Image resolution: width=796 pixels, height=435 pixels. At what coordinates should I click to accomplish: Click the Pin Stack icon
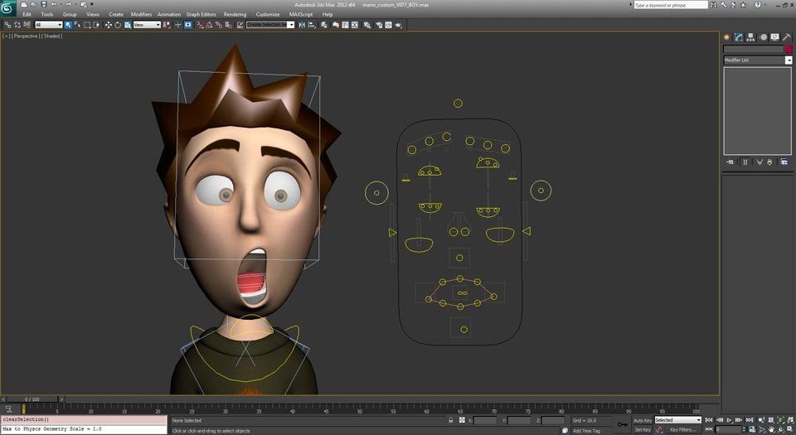tap(730, 162)
